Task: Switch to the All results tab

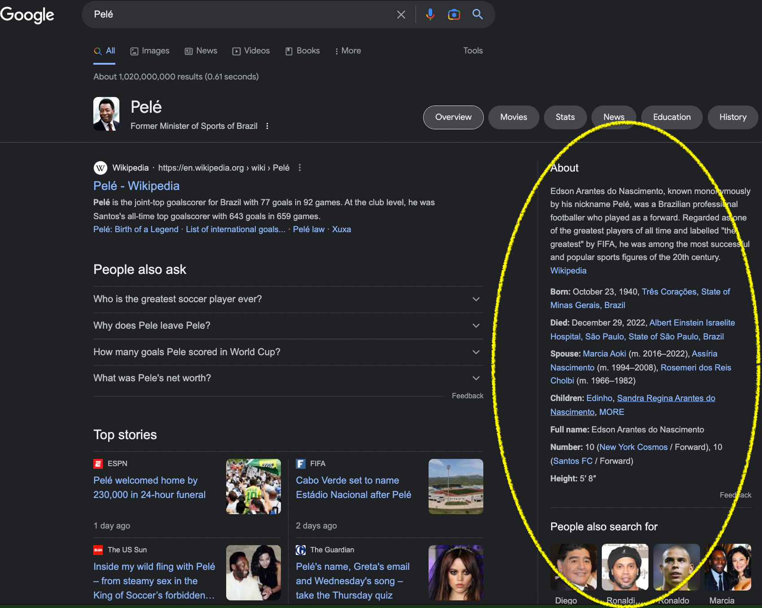Action: 105,51
